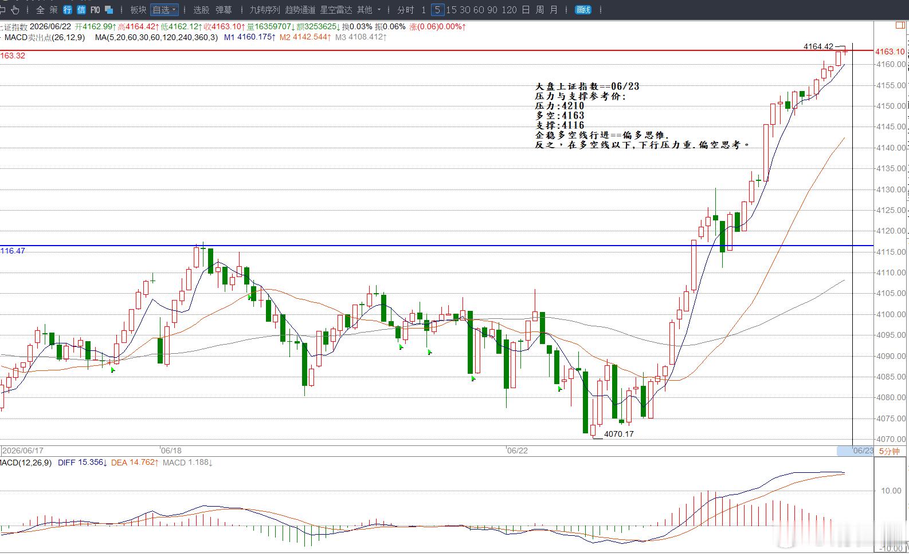Click the 4163.10 current price tag
The image size is (909, 557).
[x=890, y=52]
